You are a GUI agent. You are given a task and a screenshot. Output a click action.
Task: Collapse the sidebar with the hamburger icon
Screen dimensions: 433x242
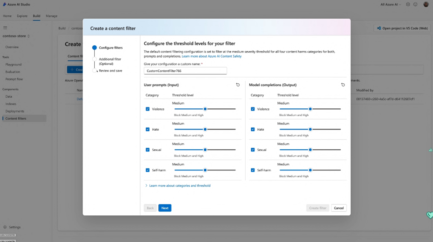point(5,28)
